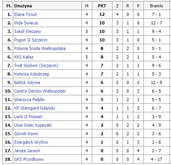This screenshot has height=165, width=171.
Task: Open Sokół Kleczew team page
Action: point(28,31)
